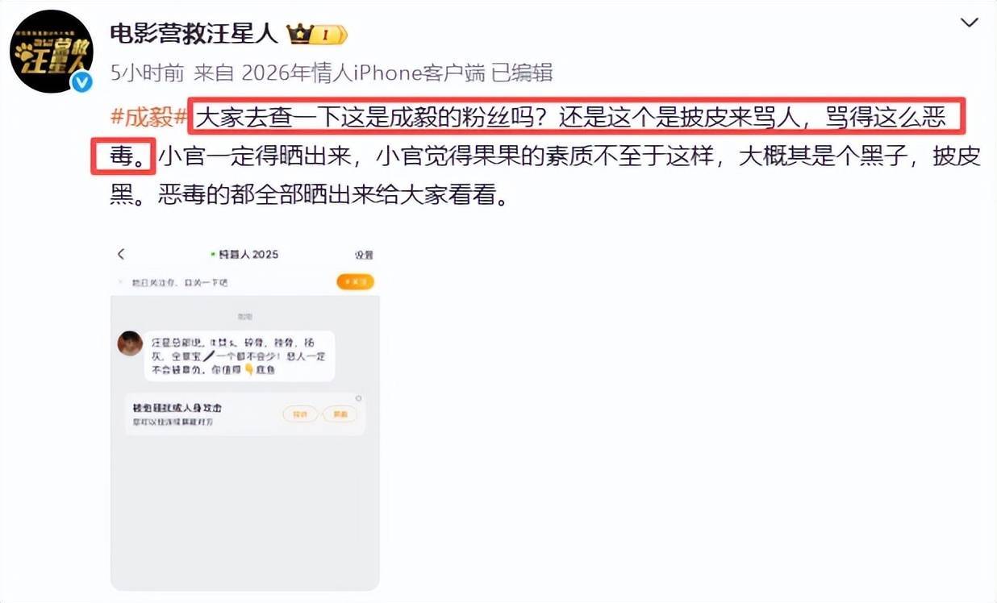The image size is (997, 603).
Task: Open the 电影营救汪星人 username link
Action: pos(194,33)
